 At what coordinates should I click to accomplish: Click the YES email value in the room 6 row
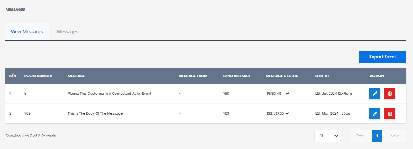click(226, 94)
